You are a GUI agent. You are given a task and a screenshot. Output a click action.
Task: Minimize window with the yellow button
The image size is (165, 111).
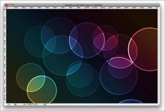[10, 5]
